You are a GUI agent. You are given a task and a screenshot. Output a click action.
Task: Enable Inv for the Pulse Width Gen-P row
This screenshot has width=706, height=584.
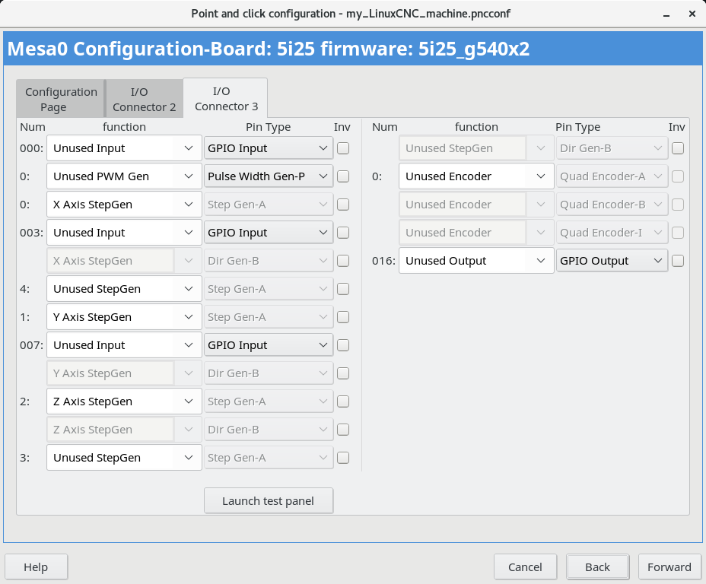pos(343,176)
